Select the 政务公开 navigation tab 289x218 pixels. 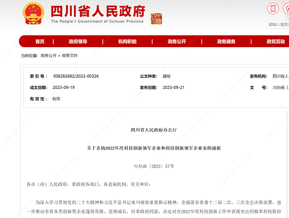(x=177, y=41)
